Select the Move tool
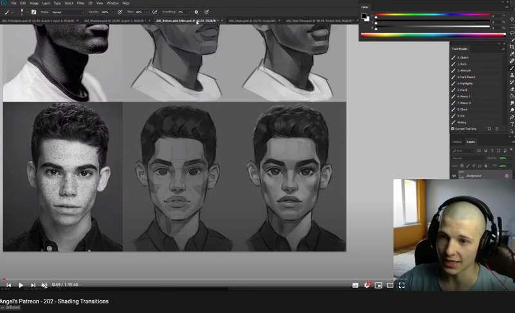Screen dimensions: 515x313 (512, 19)
